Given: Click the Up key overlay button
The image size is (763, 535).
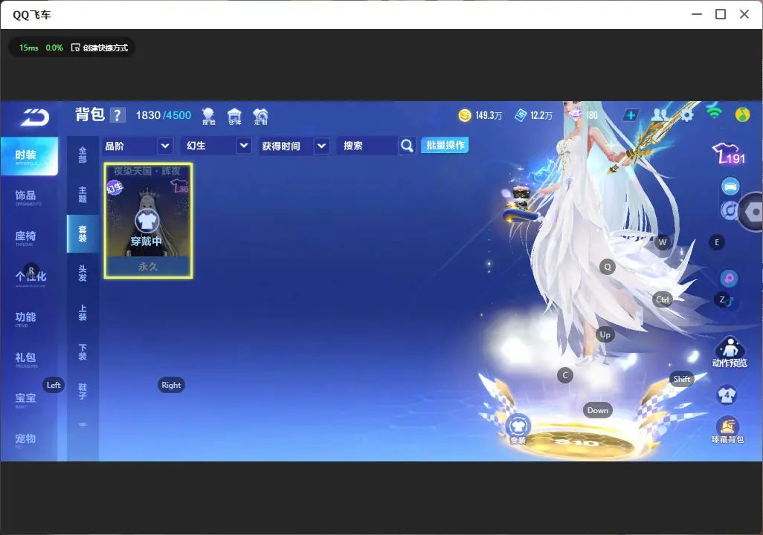Looking at the screenshot, I should point(605,334).
